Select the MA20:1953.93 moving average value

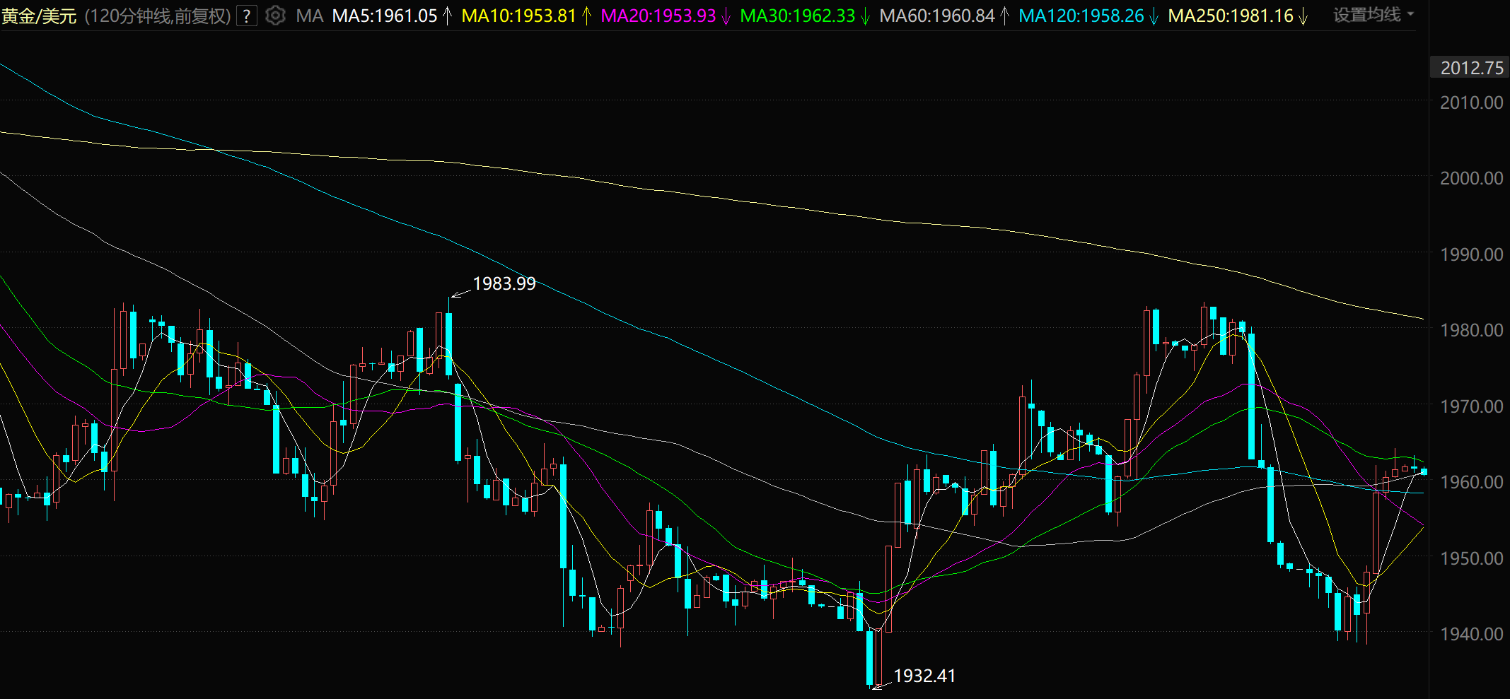coord(658,16)
